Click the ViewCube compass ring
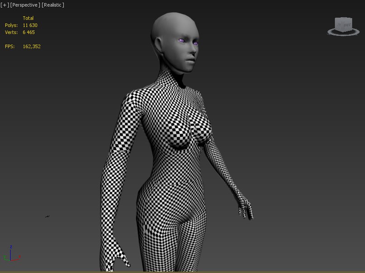Image resolution: width=365 pixels, height=273 pixels. coord(343,32)
